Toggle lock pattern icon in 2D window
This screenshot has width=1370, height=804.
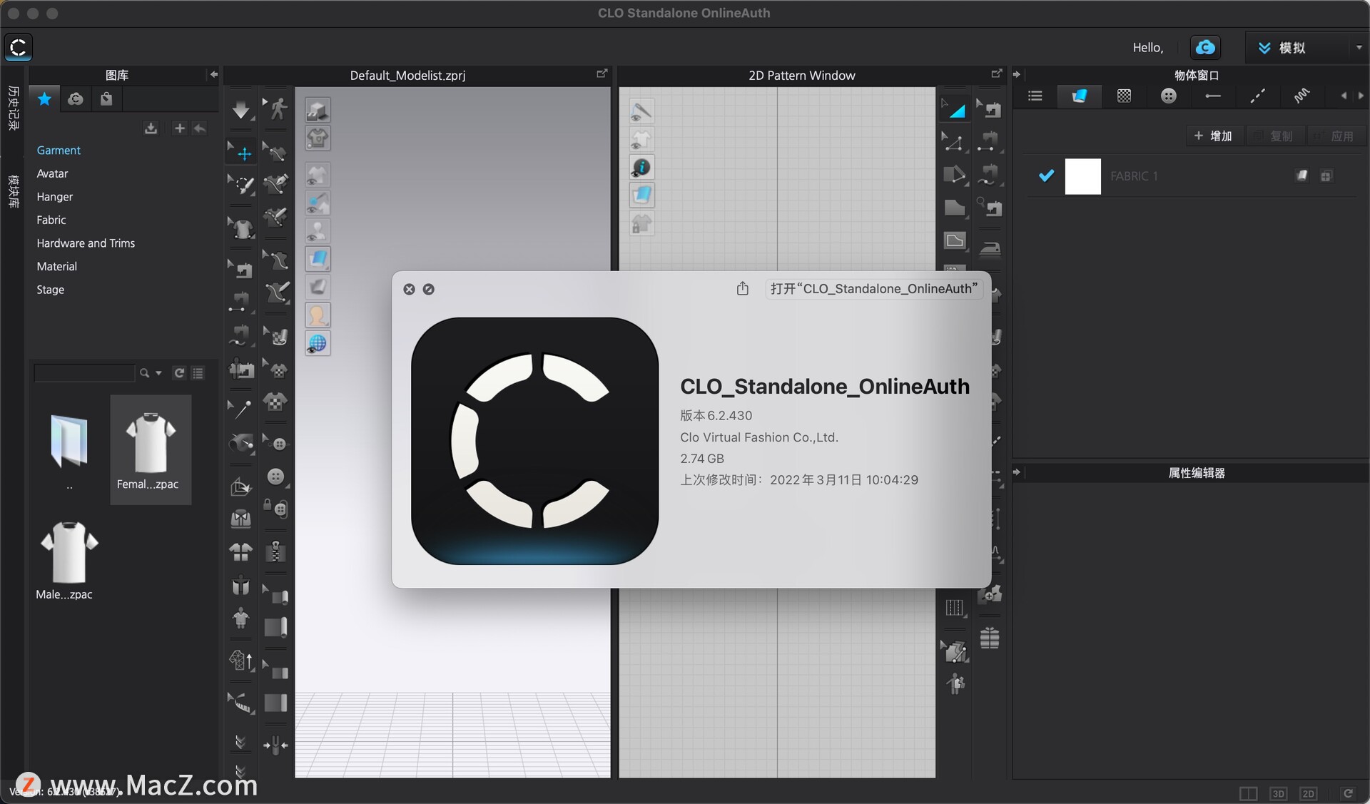[x=641, y=224]
